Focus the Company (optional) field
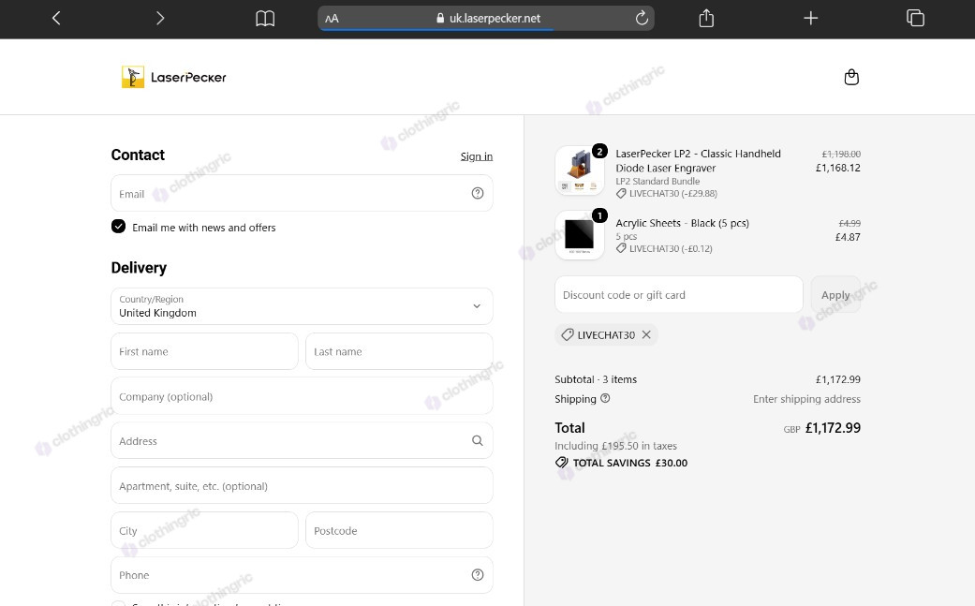The width and height of the screenshot is (975, 606). click(302, 396)
